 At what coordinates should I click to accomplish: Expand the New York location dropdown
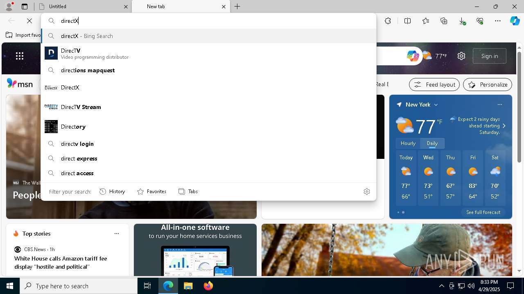click(x=436, y=105)
